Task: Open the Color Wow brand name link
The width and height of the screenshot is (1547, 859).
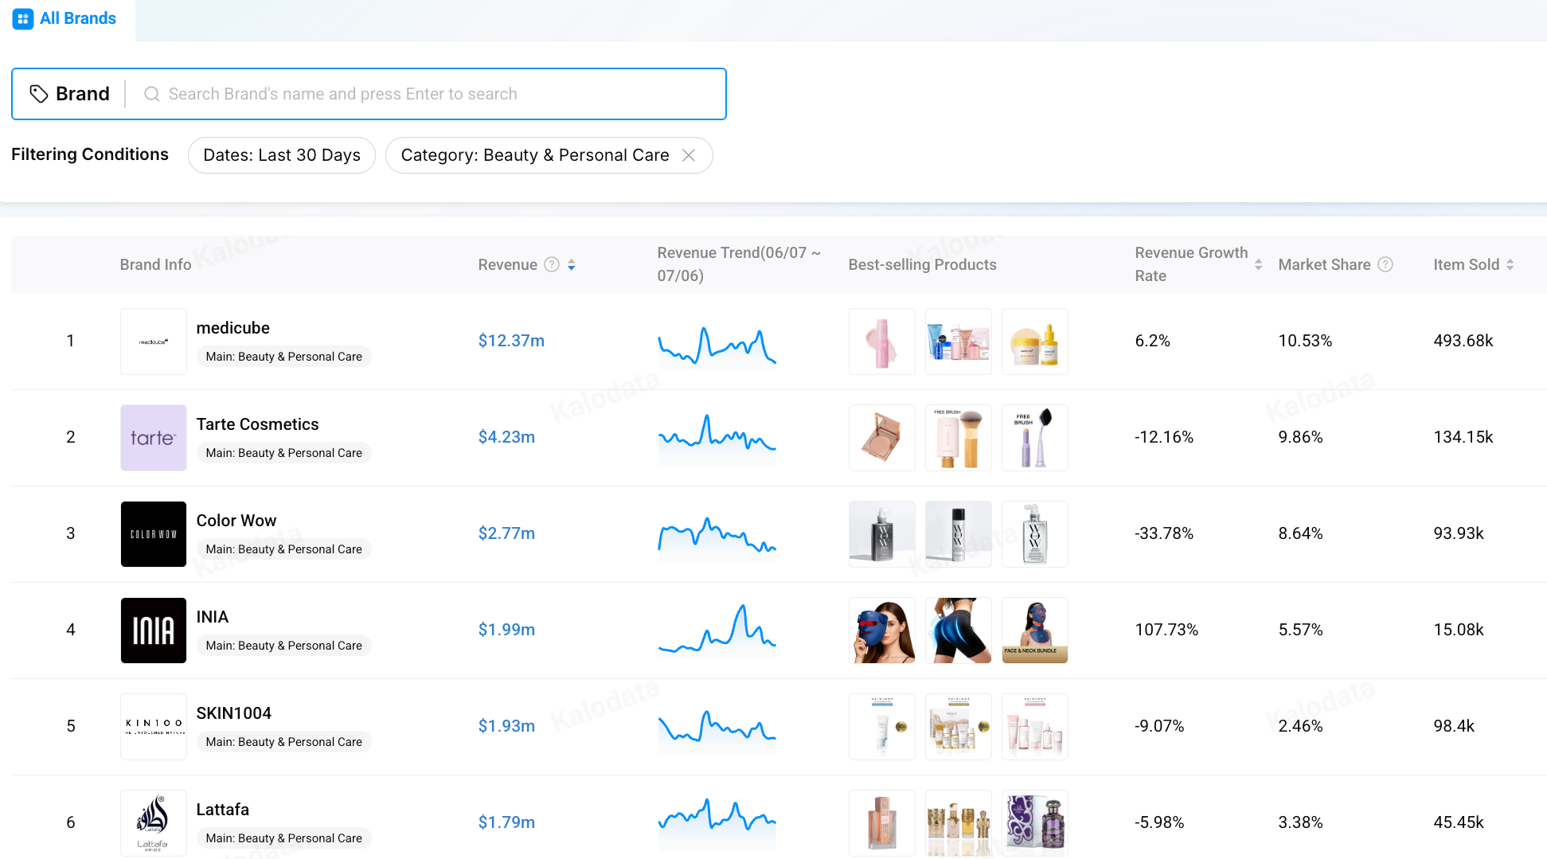Action: tap(236, 521)
